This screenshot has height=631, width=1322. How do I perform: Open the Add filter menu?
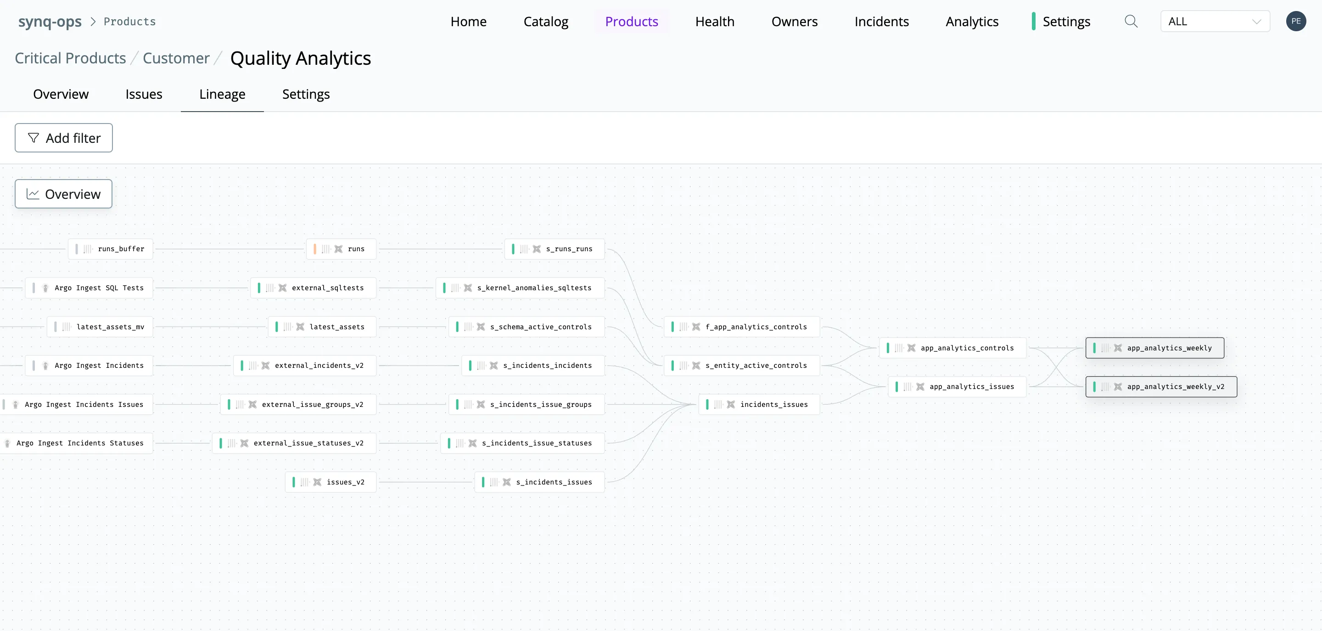click(x=63, y=138)
